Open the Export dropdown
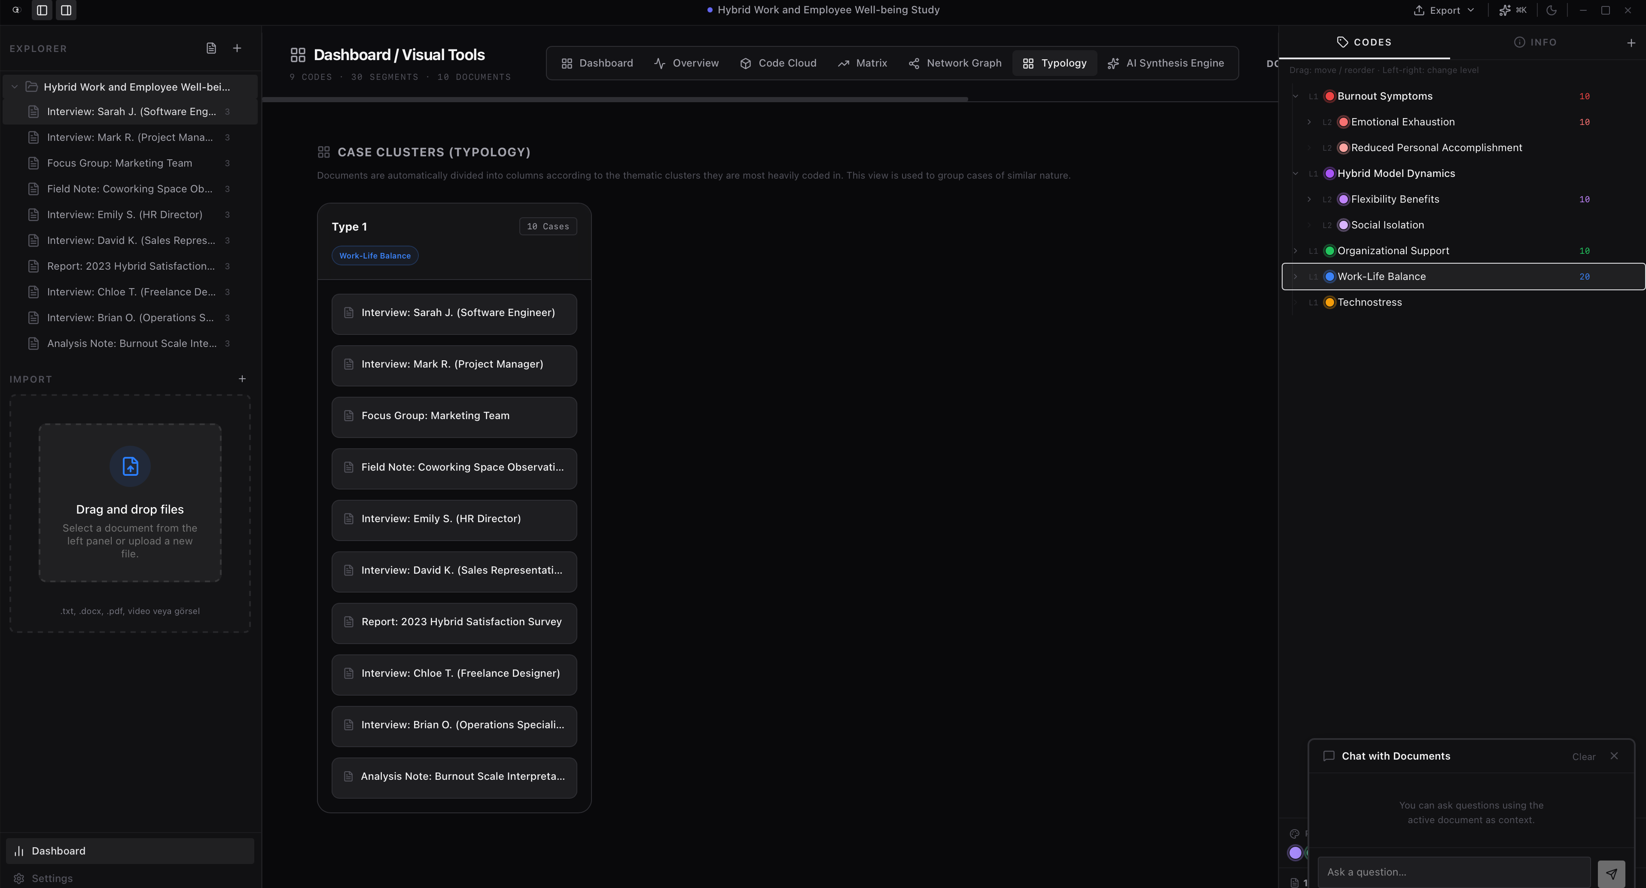Viewport: 1646px width, 888px height. 1443,9
